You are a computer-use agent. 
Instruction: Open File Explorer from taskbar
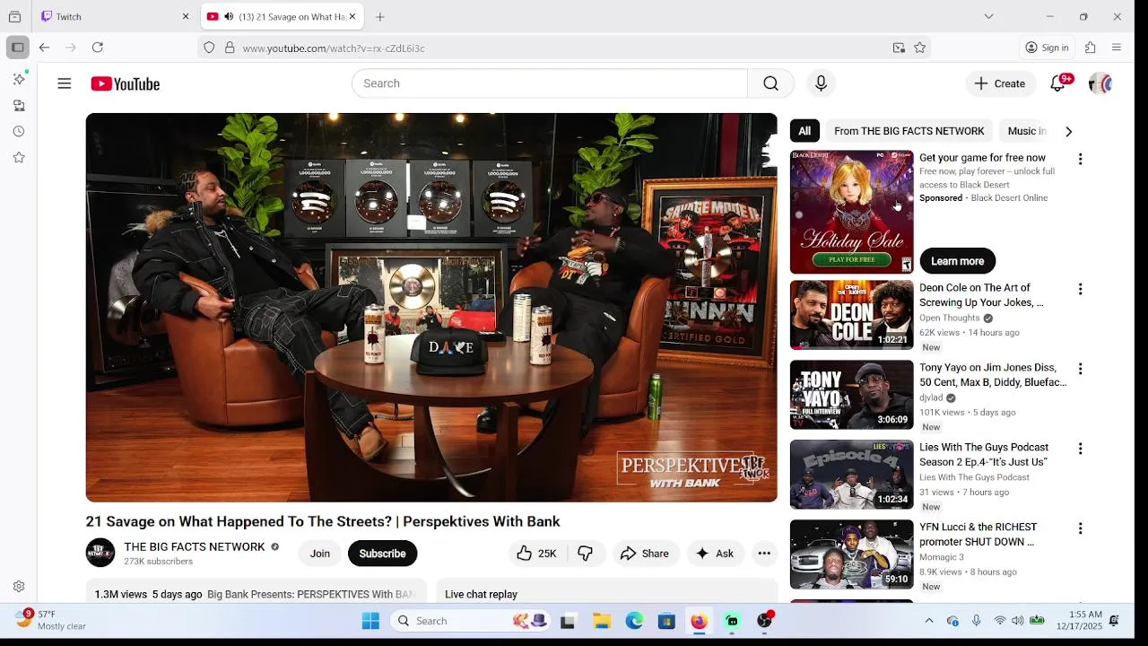point(601,621)
